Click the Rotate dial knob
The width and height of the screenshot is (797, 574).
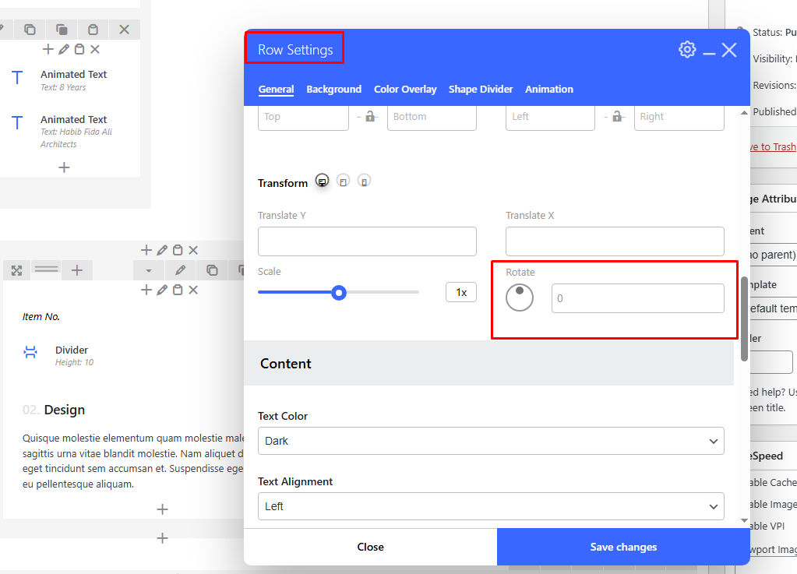[520, 298]
